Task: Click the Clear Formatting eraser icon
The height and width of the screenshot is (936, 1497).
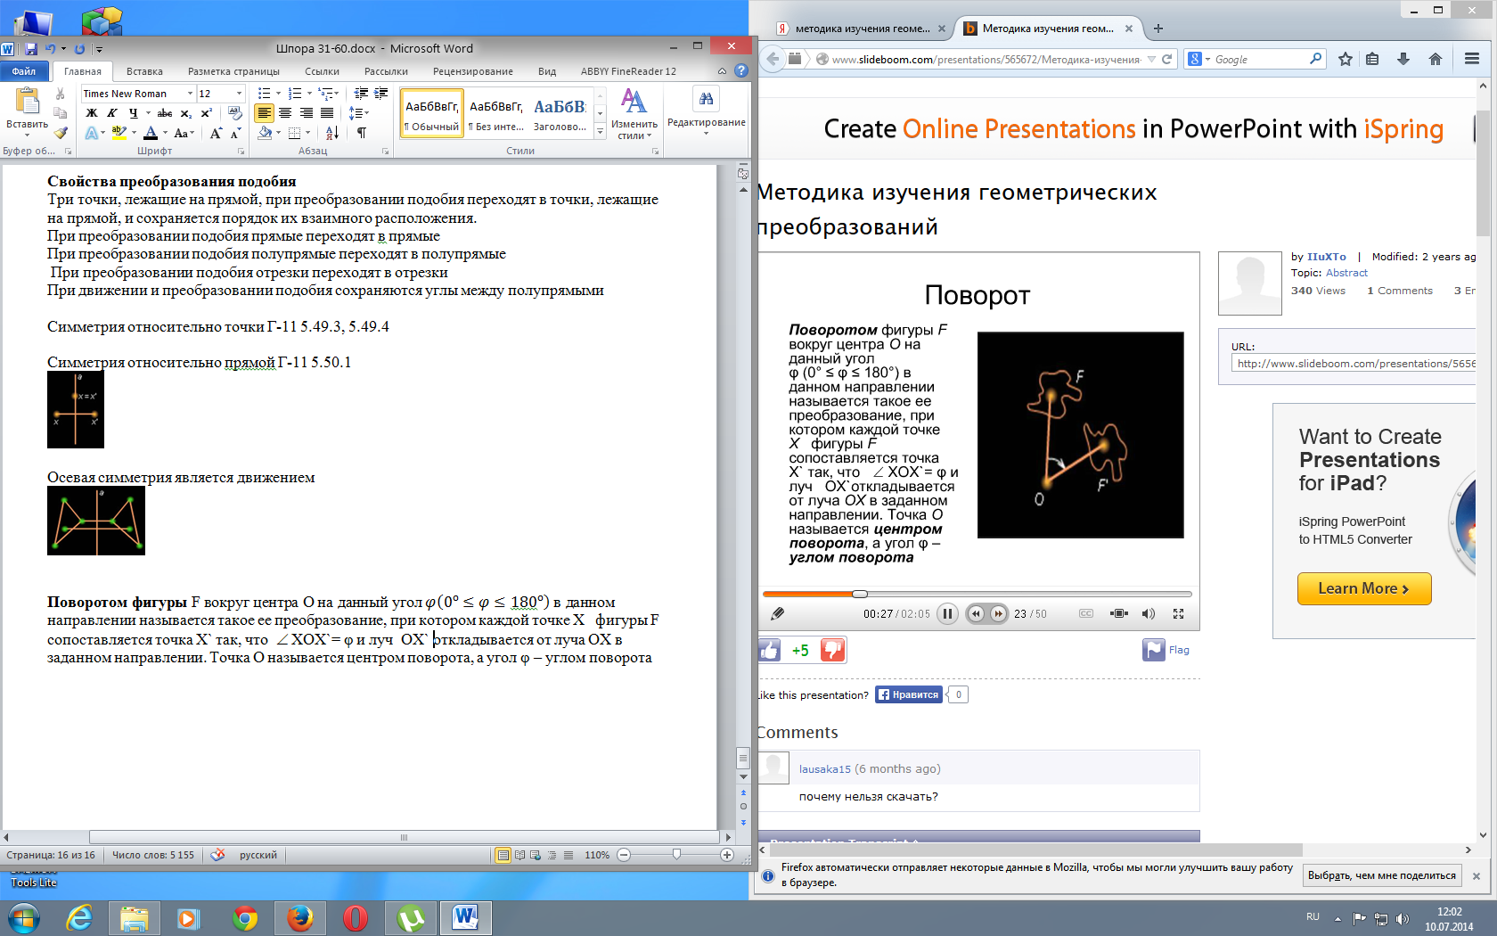Action: pos(234,113)
